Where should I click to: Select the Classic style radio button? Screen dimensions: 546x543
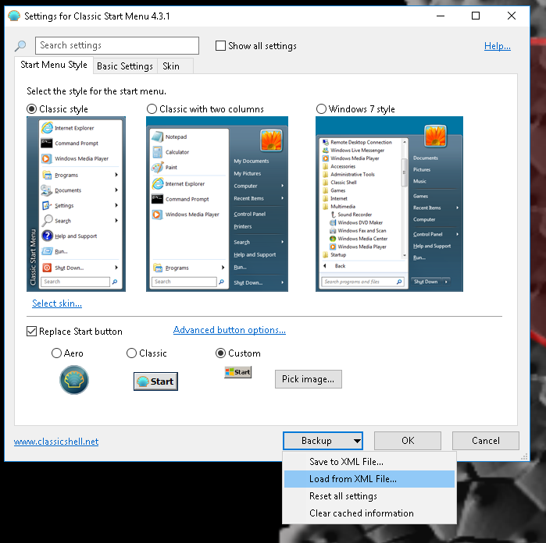coord(32,109)
